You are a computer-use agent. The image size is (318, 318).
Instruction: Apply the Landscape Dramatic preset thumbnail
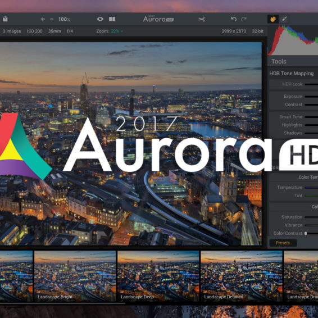[301, 276]
